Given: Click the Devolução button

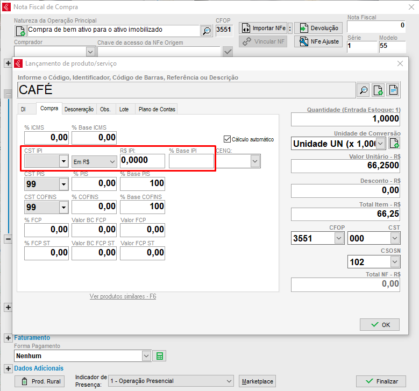Looking at the screenshot, I should coord(318,28).
